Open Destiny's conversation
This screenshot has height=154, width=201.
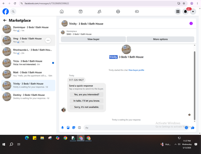(28, 97)
